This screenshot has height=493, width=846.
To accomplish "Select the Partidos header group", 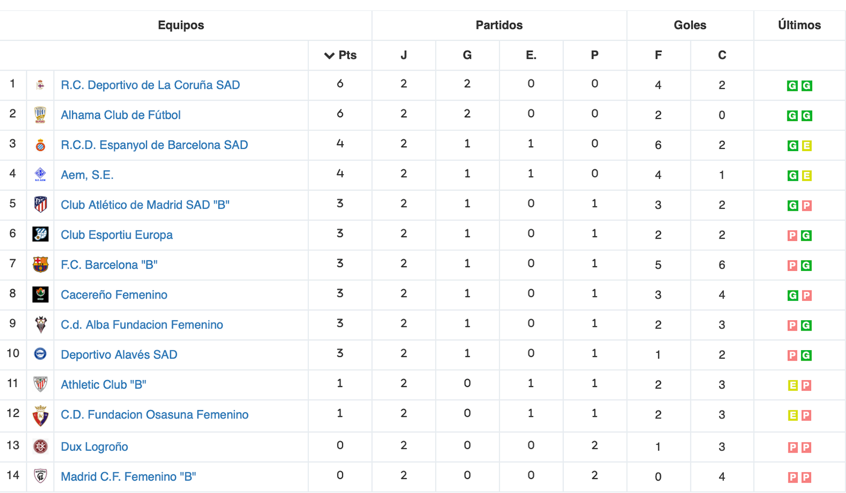I will click(x=499, y=25).
